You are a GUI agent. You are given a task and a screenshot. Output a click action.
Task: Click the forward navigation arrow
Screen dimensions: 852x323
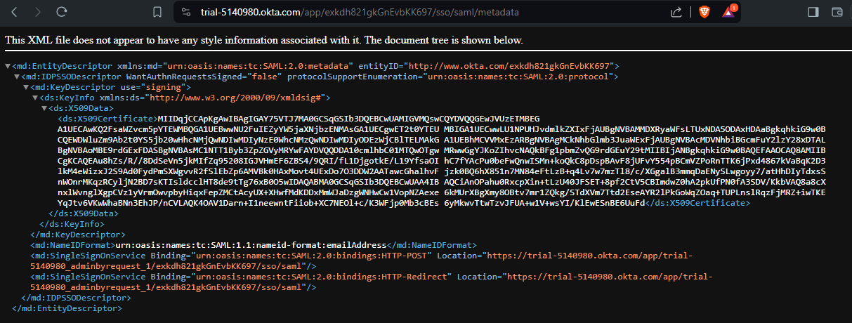(38, 12)
